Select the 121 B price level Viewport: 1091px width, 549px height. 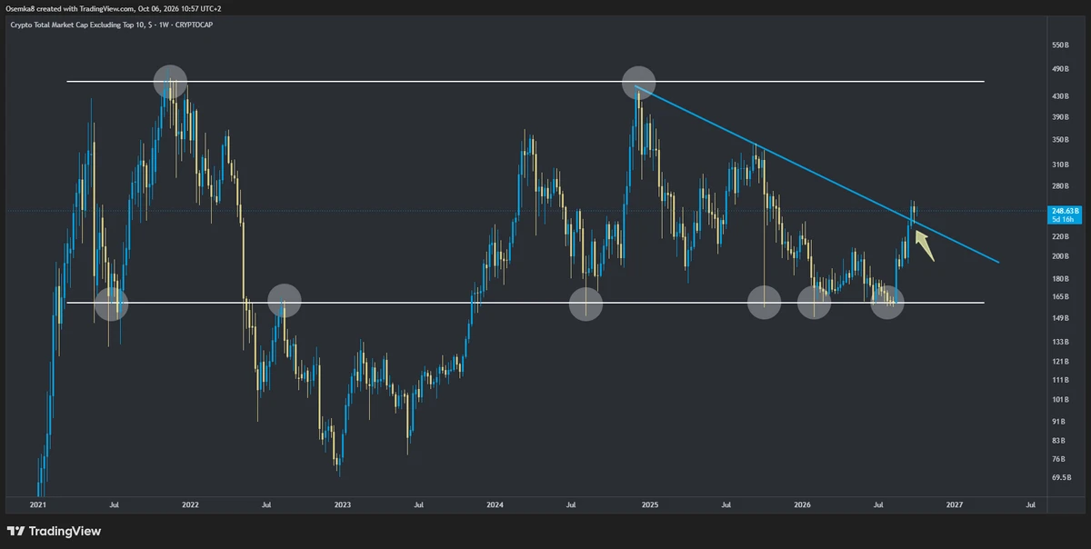point(1060,362)
